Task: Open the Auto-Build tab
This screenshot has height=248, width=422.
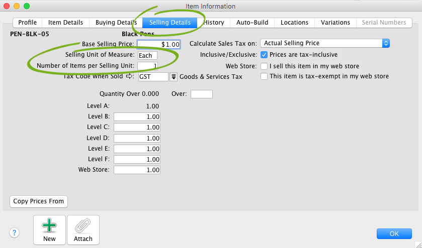Action: pos(252,23)
